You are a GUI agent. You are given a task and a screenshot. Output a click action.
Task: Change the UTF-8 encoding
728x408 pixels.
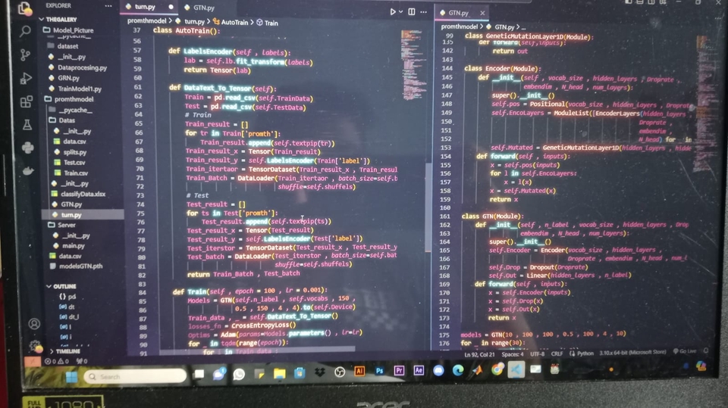pyautogui.click(x=537, y=353)
